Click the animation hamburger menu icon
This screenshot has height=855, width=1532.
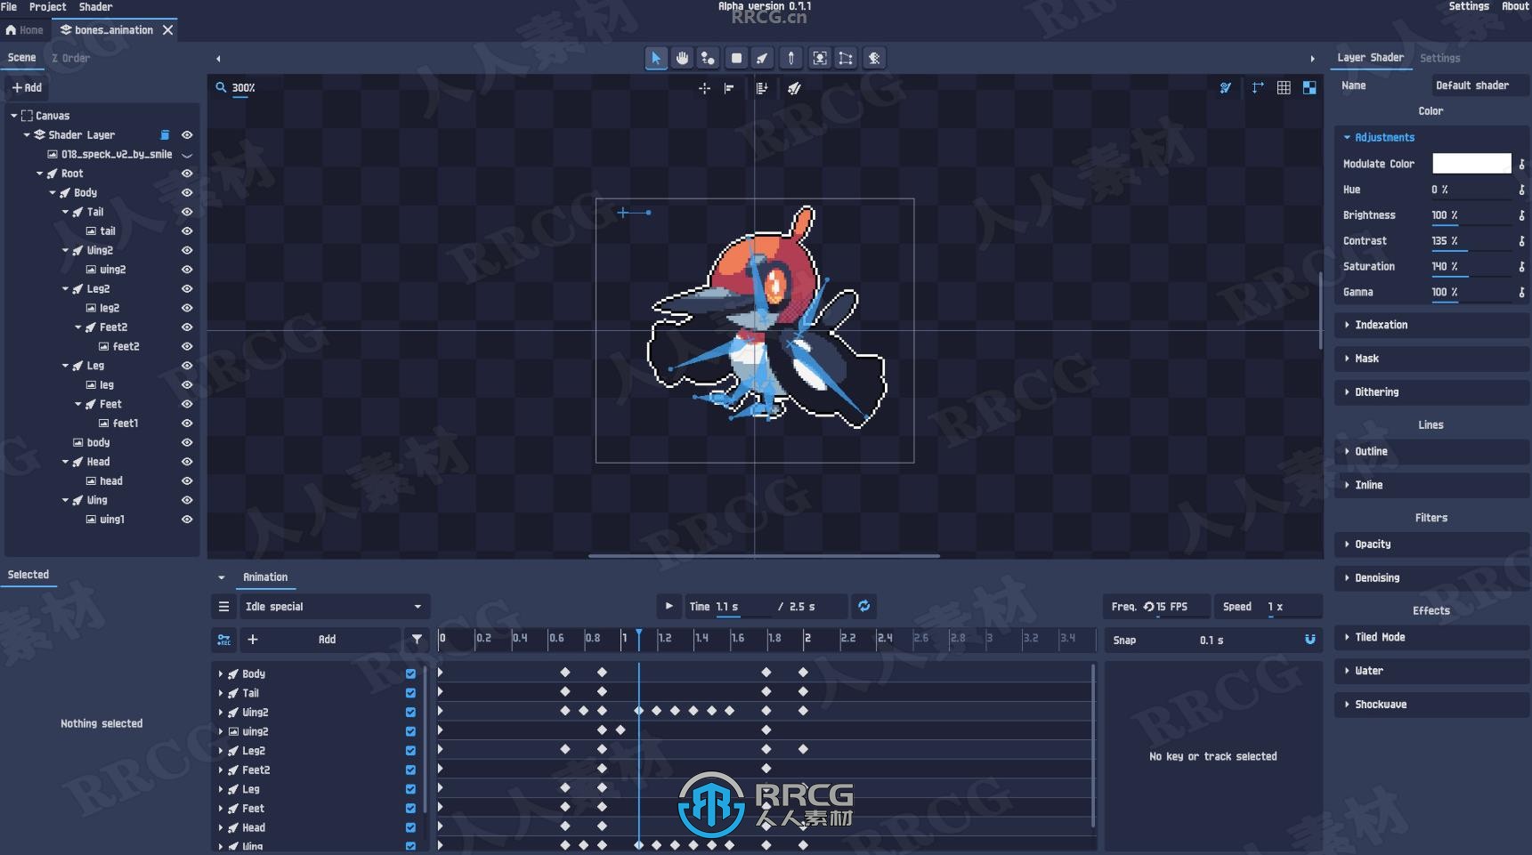pos(224,607)
